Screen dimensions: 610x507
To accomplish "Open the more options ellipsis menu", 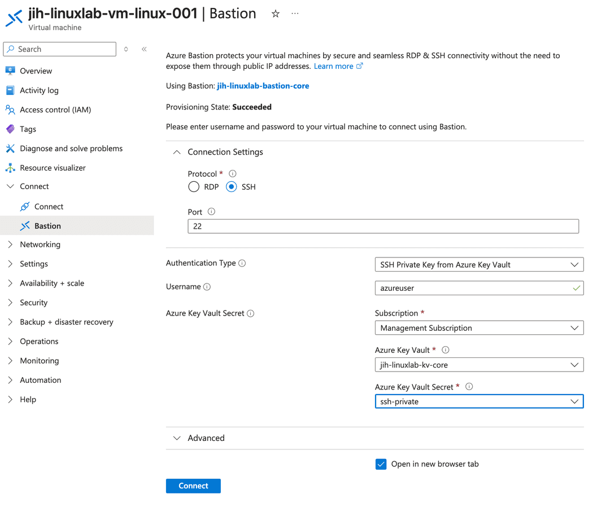I will [295, 14].
